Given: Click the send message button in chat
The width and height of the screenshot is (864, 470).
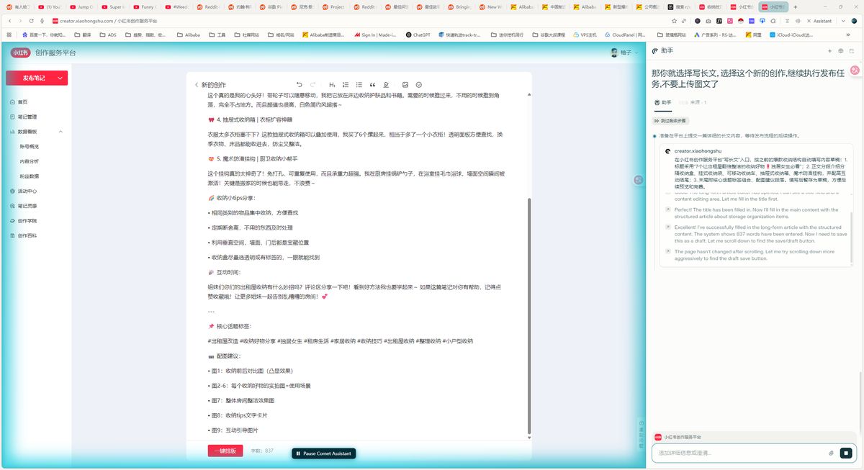Looking at the screenshot, I should coord(847,453).
